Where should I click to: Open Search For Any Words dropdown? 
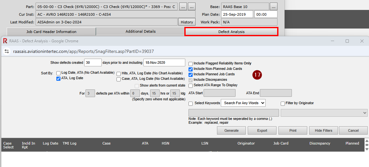click(x=243, y=103)
